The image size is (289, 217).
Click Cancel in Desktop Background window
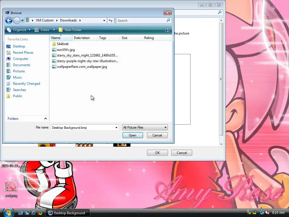point(182,153)
